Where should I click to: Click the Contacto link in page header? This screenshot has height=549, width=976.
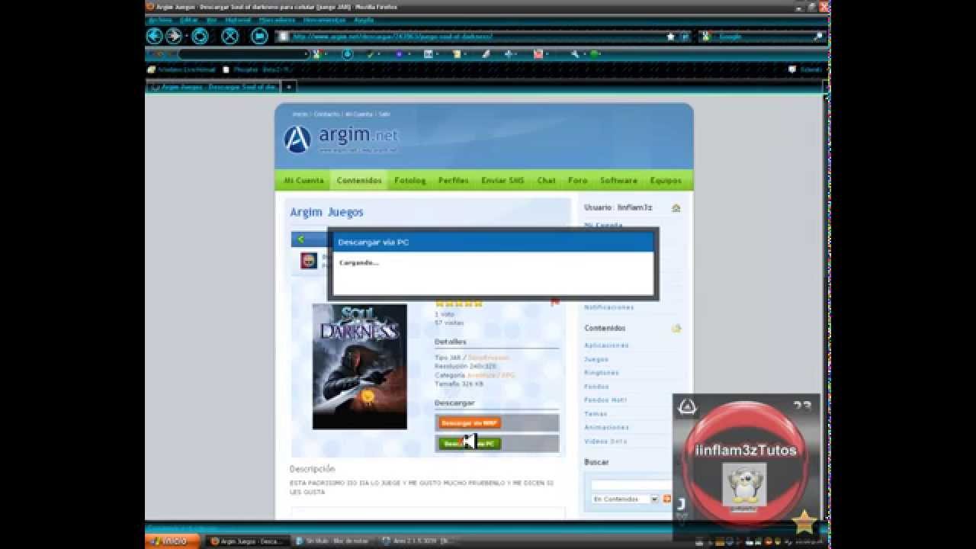(x=327, y=114)
